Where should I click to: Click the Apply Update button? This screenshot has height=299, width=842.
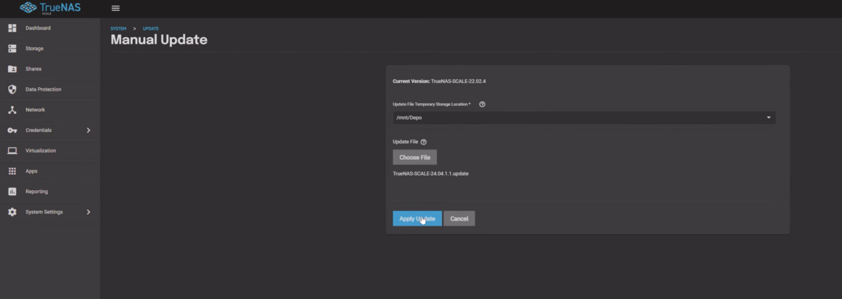(417, 218)
